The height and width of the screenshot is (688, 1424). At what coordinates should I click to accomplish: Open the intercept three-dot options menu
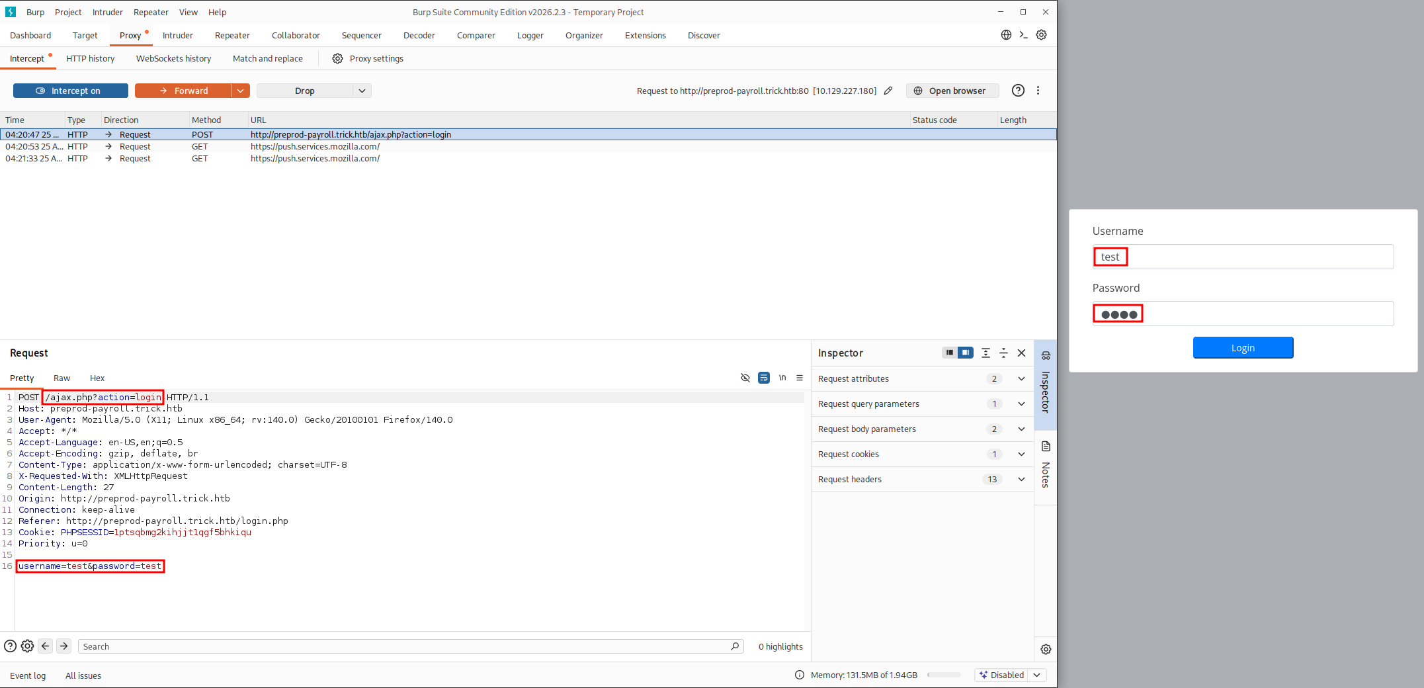1038,91
